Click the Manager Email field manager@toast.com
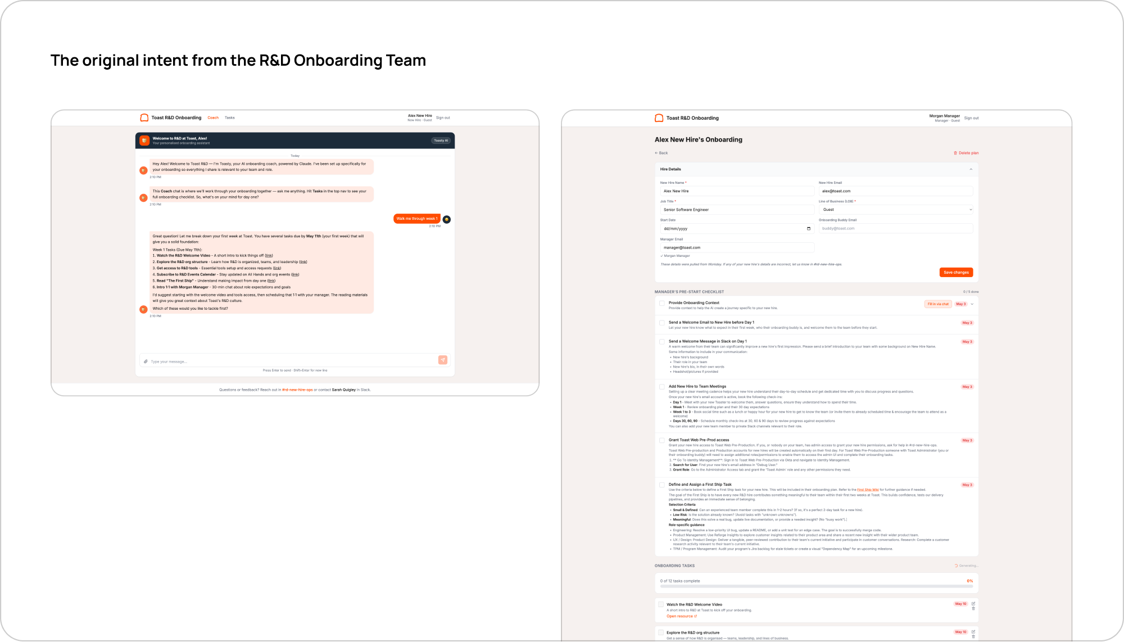 click(x=737, y=248)
